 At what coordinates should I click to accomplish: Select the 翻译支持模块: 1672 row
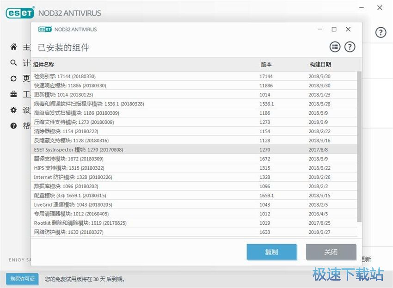click(x=194, y=159)
